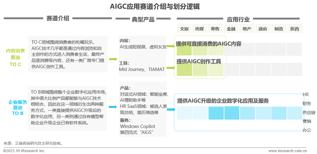Click the blue arrow pointing to 企业数字化应用及服务

click(171, 110)
